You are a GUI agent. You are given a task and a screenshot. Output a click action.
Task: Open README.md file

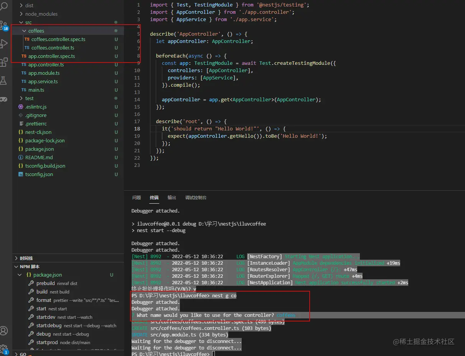pos(39,157)
